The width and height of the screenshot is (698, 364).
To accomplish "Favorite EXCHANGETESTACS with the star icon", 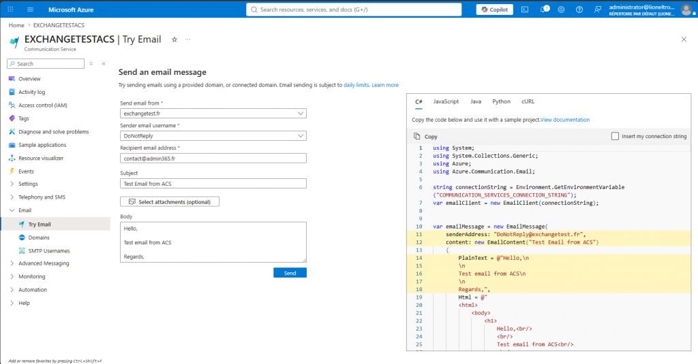I will coord(174,39).
